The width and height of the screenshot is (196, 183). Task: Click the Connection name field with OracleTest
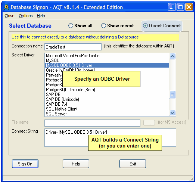[x=73, y=47]
